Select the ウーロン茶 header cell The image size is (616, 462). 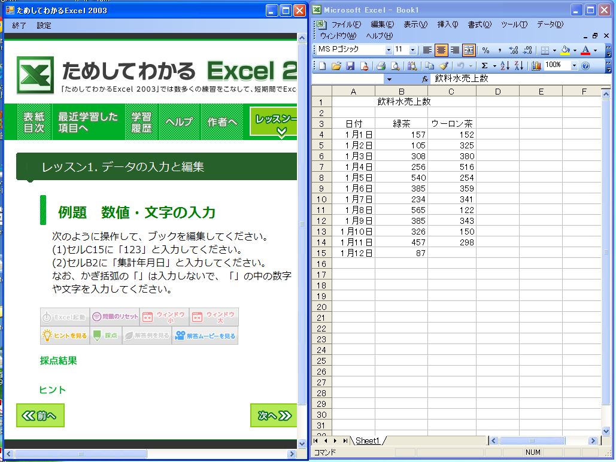click(452, 124)
